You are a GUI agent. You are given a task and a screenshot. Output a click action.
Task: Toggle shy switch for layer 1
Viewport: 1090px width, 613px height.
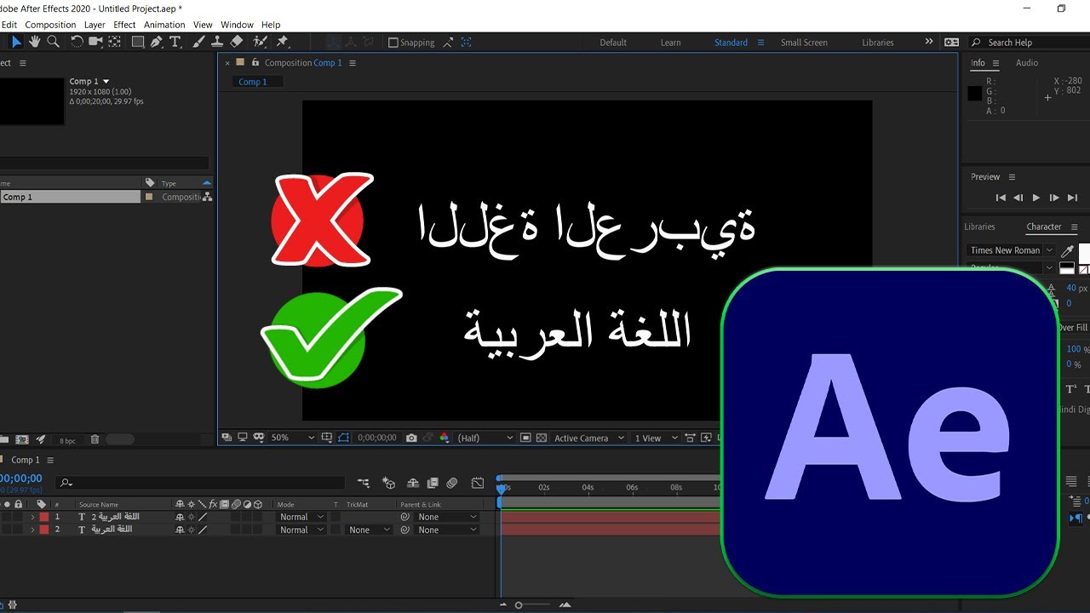pyautogui.click(x=181, y=517)
